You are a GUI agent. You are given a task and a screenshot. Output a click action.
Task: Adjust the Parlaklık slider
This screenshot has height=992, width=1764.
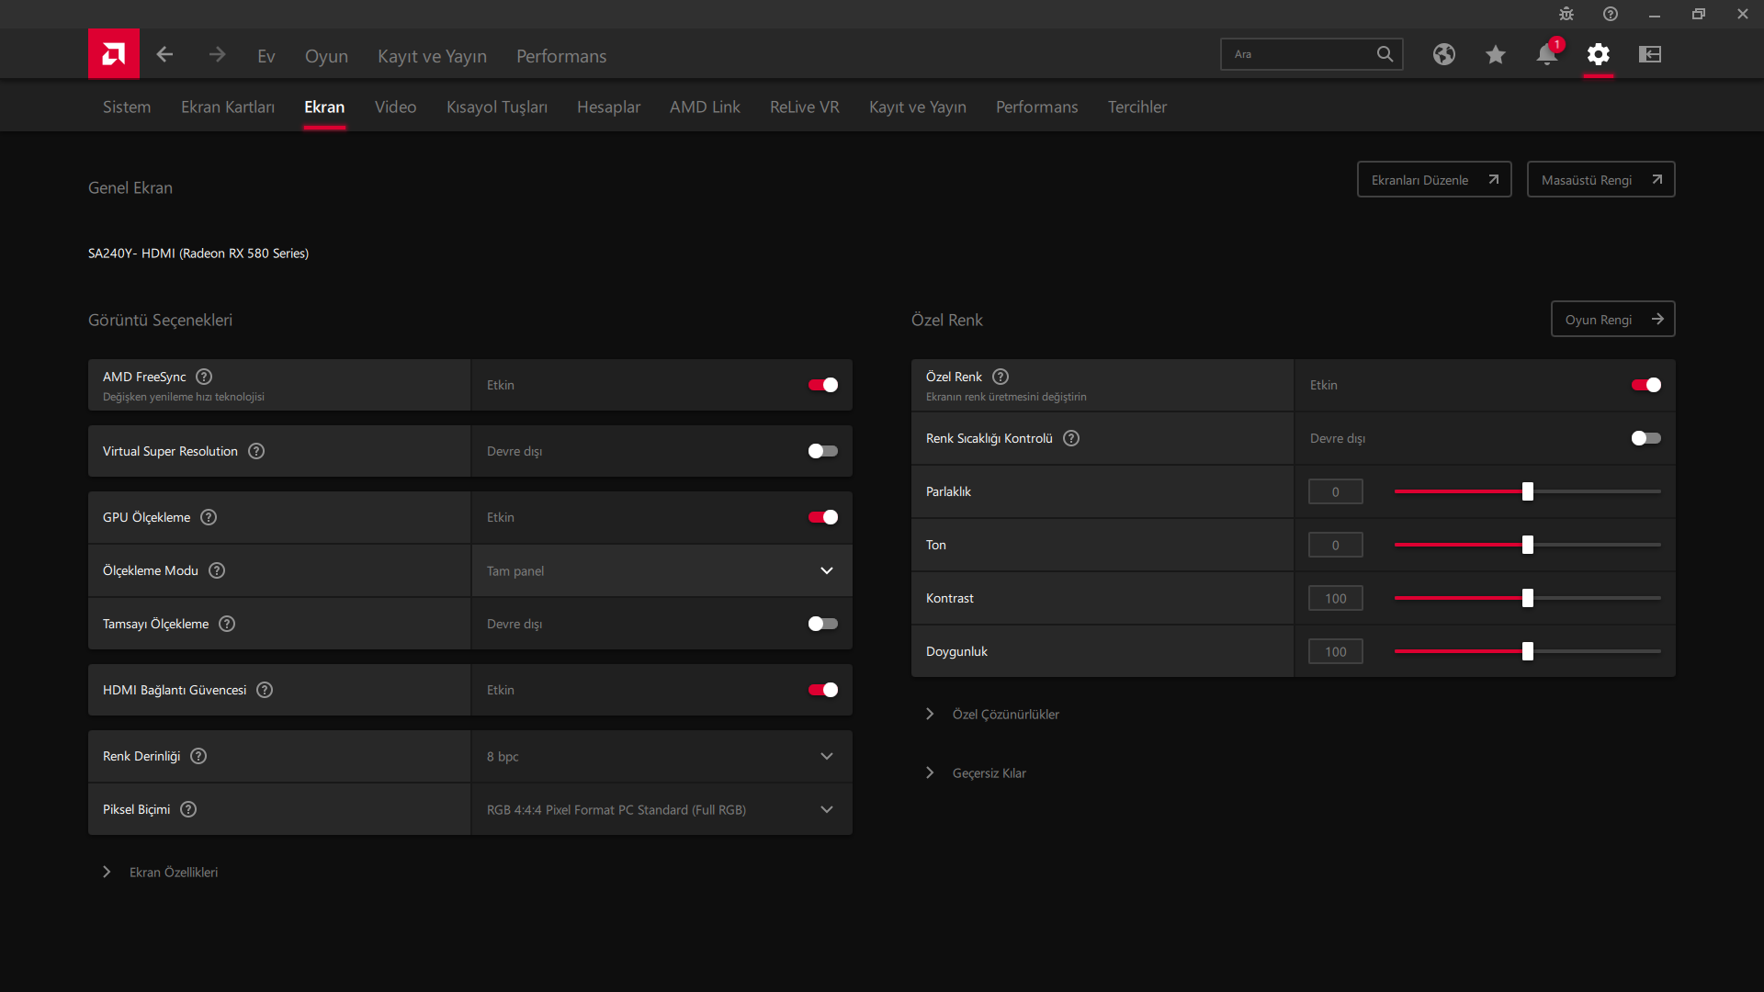[1527, 491]
